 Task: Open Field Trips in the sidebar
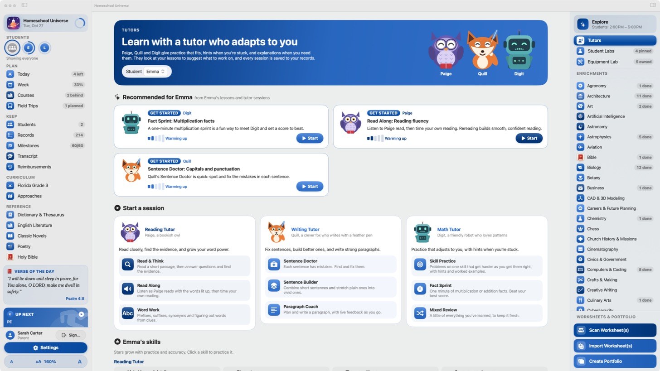point(45,106)
